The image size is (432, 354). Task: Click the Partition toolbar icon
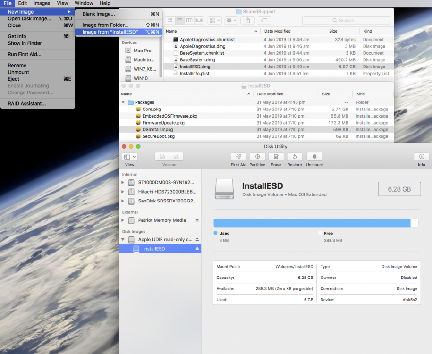pos(257,157)
